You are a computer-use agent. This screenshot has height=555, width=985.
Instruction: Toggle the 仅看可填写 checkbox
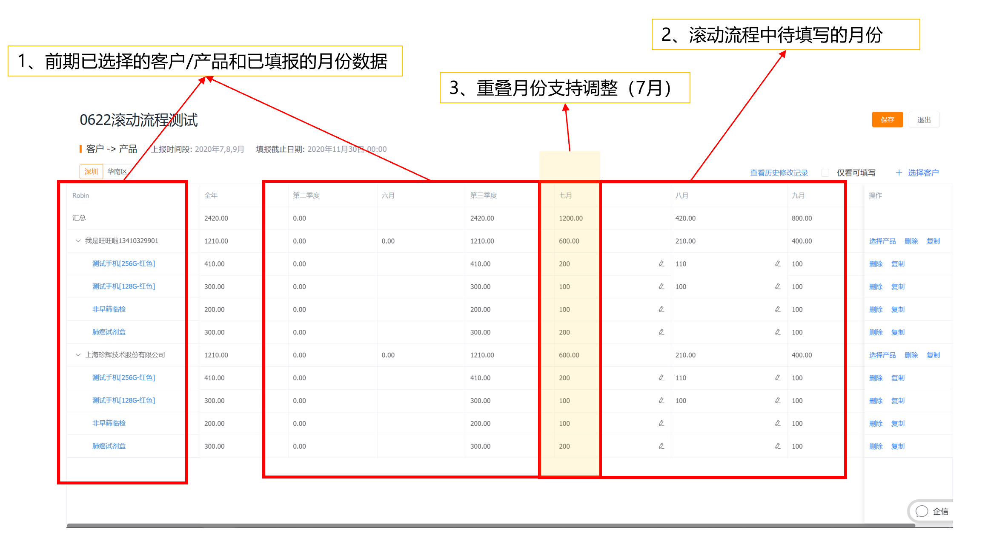coord(825,173)
